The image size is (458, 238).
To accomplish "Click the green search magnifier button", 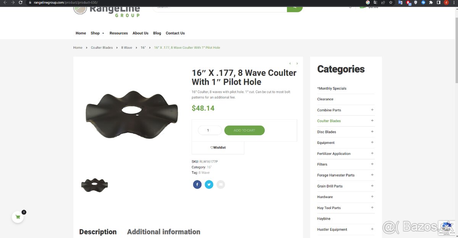I will pyautogui.click(x=295, y=7).
